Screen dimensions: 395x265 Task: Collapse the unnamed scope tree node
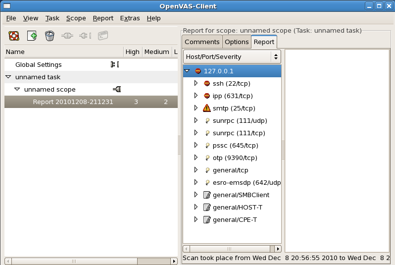pyautogui.click(x=17, y=89)
